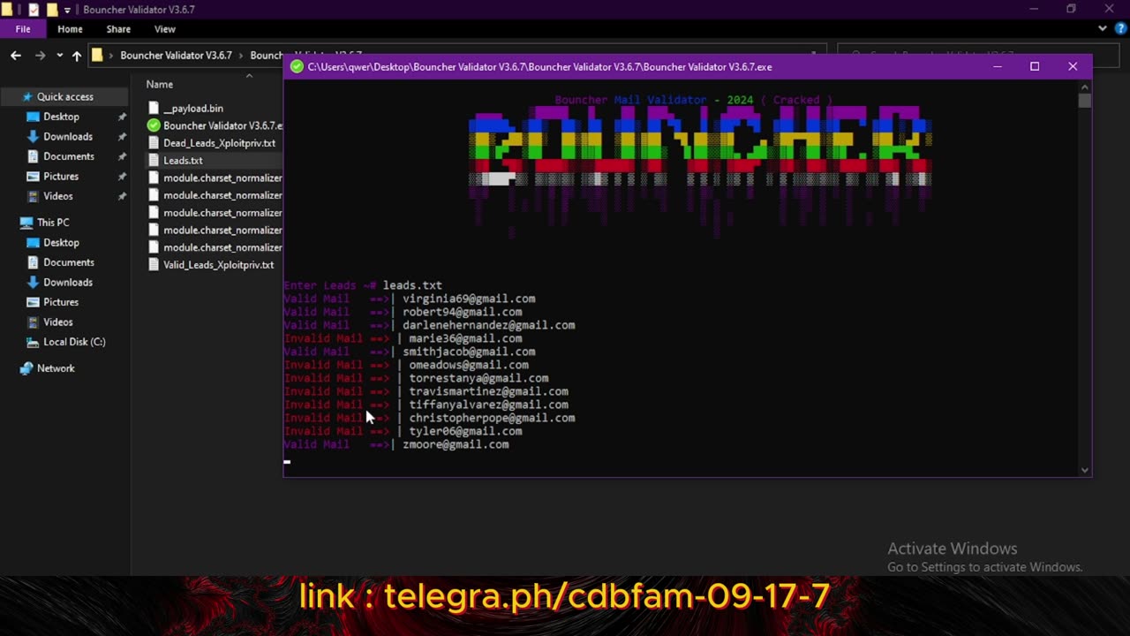Viewport: 1130px width, 636px height.
Task: Expand the ribbon with the chevron
Action: [1102, 29]
